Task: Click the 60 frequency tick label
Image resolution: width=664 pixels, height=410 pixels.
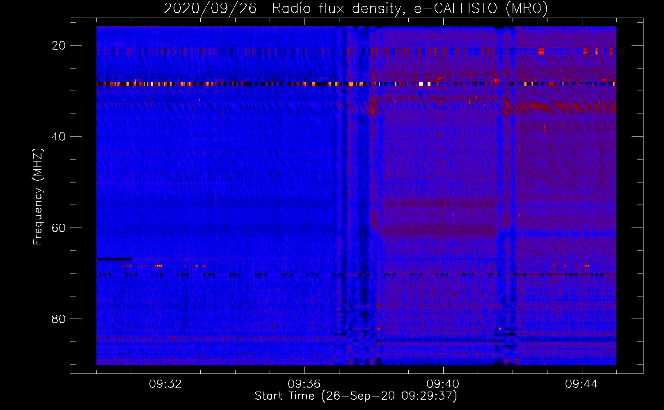Action: pyautogui.click(x=59, y=228)
